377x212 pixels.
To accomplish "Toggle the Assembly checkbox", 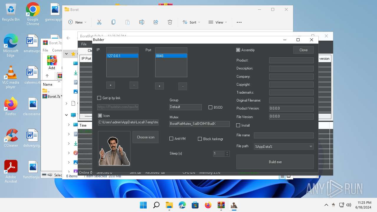I will [238, 50].
